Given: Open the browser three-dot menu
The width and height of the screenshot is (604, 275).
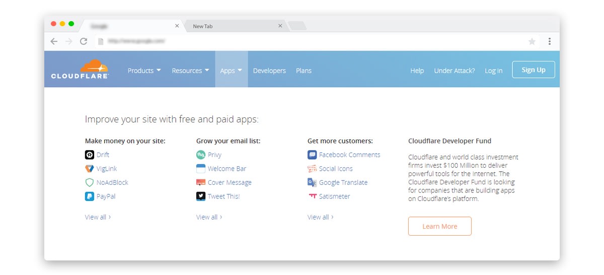Looking at the screenshot, I should 550,41.
